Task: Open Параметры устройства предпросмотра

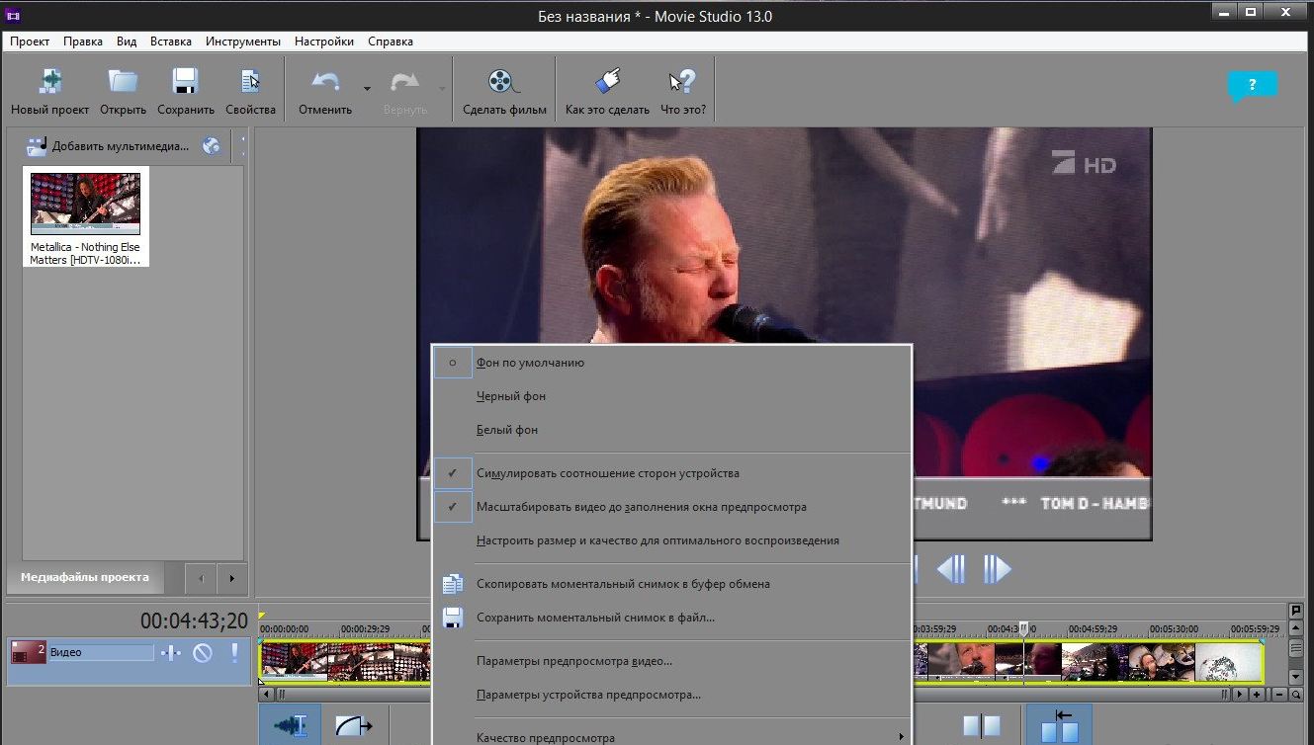Action: click(671, 695)
